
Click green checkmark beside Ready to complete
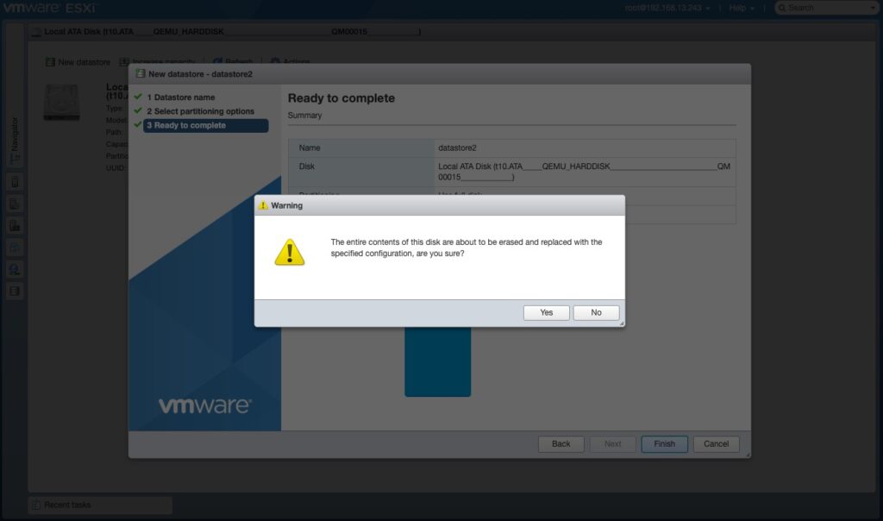point(138,124)
